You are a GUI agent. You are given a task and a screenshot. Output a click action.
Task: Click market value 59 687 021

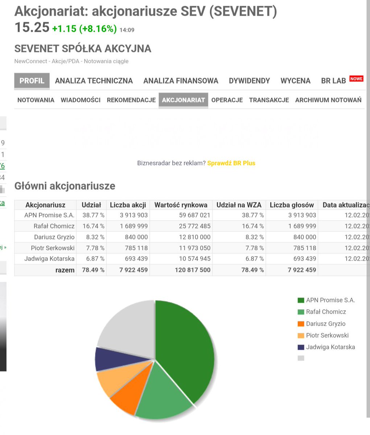coord(195,215)
